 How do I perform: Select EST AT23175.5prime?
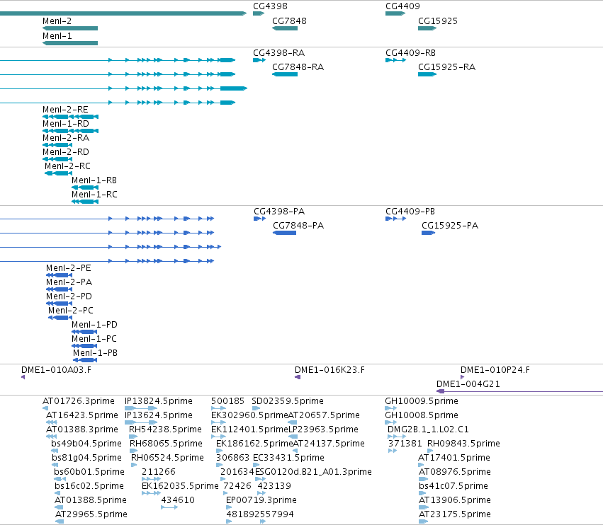point(423,521)
